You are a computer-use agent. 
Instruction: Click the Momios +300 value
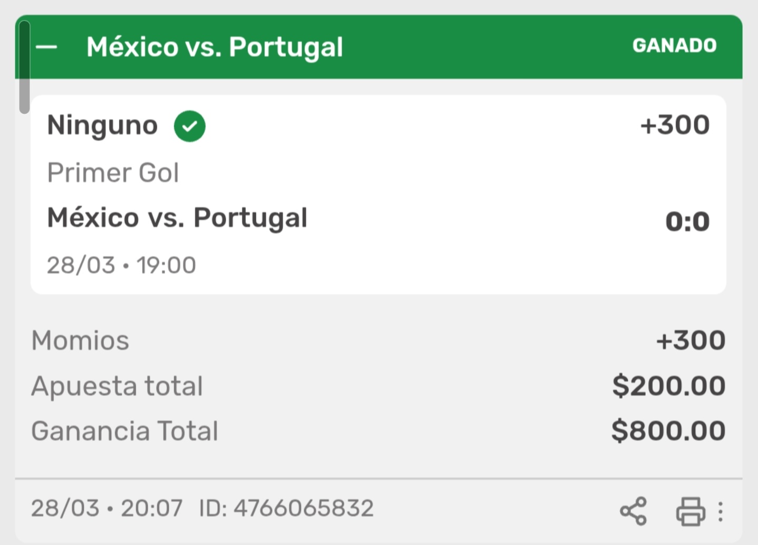click(x=691, y=340)
